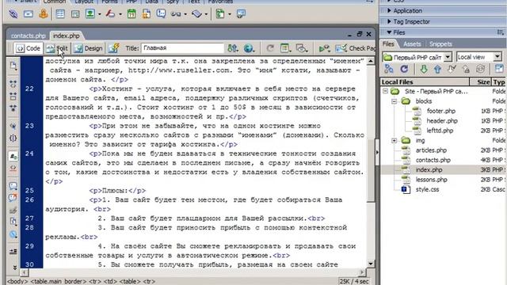
Task: Click Preview in Browser globe icon
Action: [x=249, y=48]
